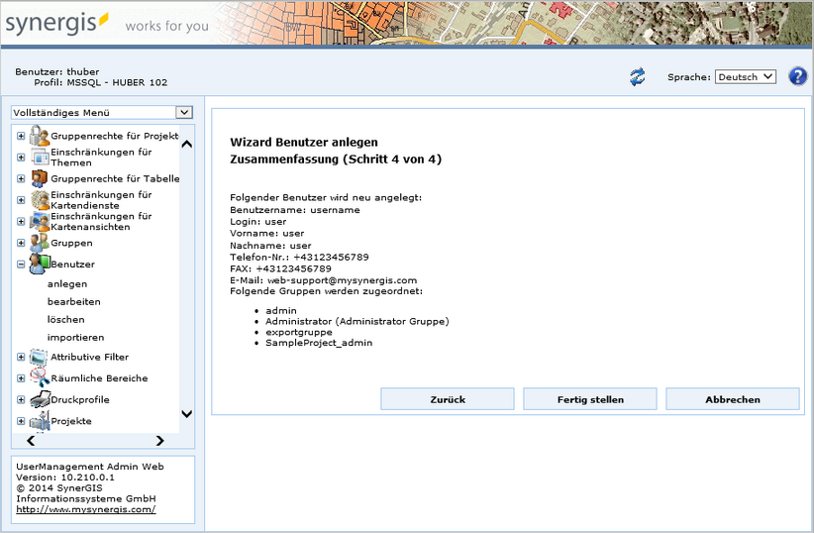The width and height of the screenshot is (814, 533).
Task: Collapse the Benutzer tree node
Action: click(x=21, y=265)
